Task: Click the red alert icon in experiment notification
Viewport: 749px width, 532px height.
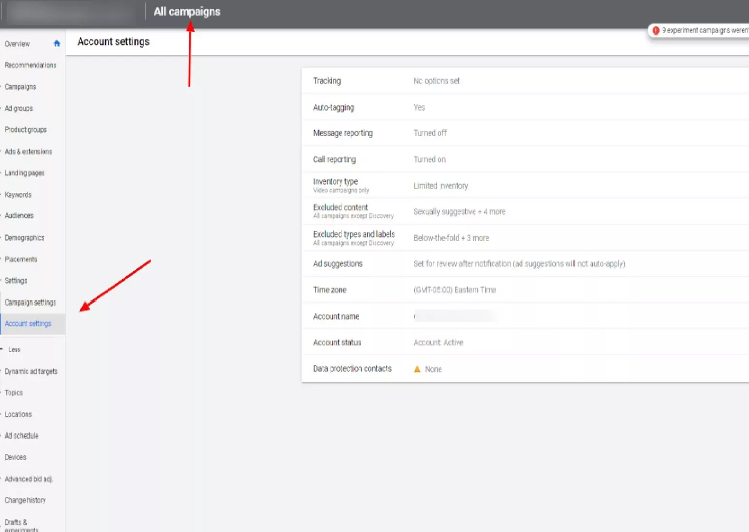Action: 656,31
